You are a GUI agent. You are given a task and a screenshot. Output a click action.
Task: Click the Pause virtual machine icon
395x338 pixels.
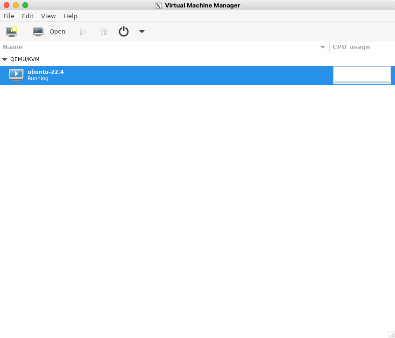click(x=104, y=32)
